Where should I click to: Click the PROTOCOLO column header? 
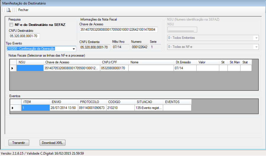[92, 102]
